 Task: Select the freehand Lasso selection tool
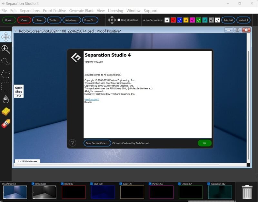pyautogui.click(x=6, y=62)
